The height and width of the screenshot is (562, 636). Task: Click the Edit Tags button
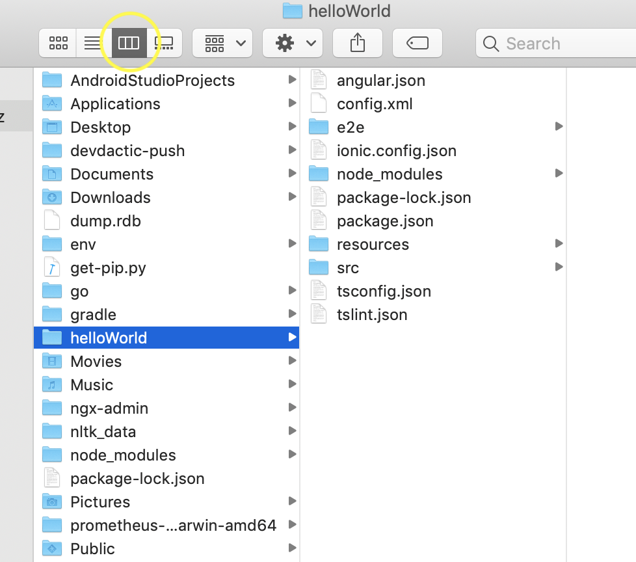(x=417, y=43)
